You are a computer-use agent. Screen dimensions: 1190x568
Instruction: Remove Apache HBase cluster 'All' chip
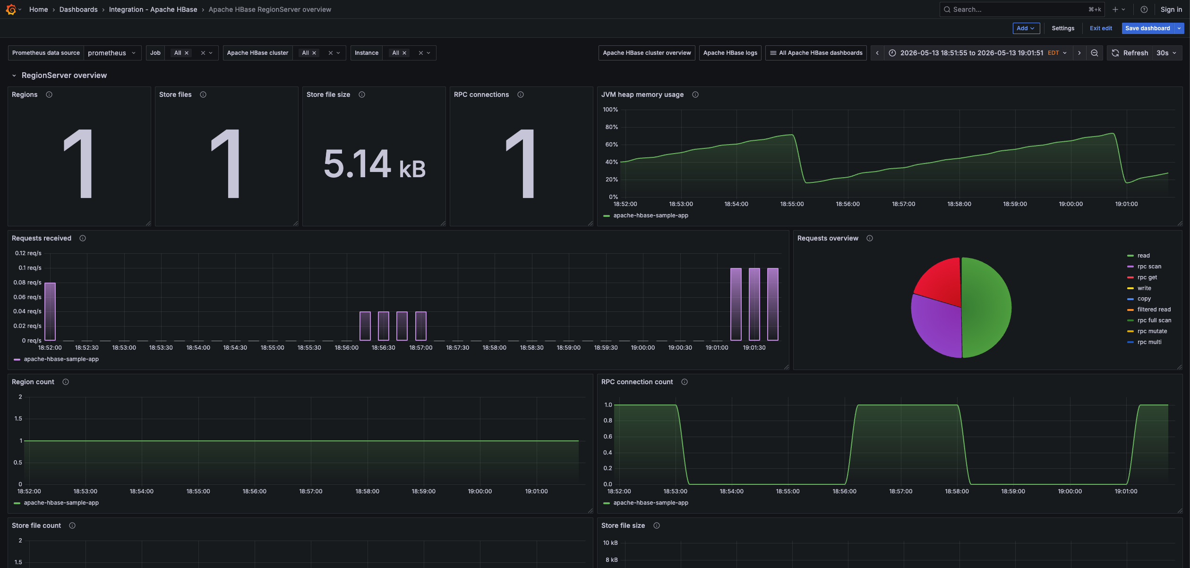pyautogui.click(x=314, y=53)
